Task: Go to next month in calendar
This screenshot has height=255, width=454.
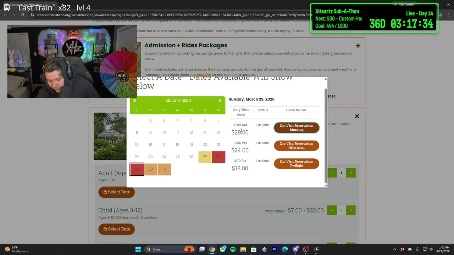Action: (x=220, y=101)
